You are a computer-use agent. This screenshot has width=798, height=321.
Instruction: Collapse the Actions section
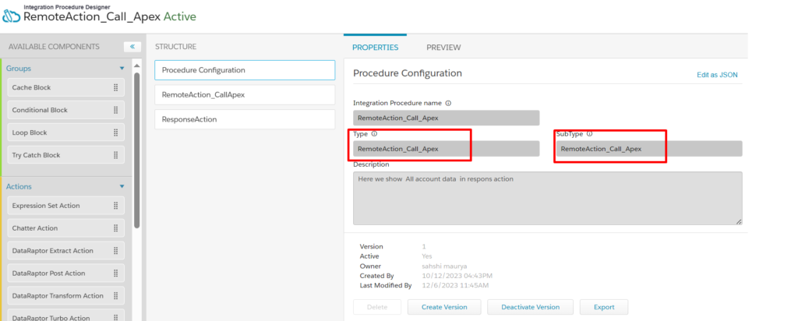(x=122, y=186)
